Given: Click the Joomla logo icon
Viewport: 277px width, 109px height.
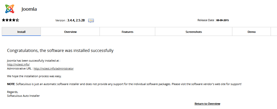Looking at the screenshot, I should tap(9, 9).
